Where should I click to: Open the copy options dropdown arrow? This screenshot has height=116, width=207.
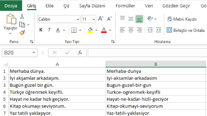tap(28, 25)
